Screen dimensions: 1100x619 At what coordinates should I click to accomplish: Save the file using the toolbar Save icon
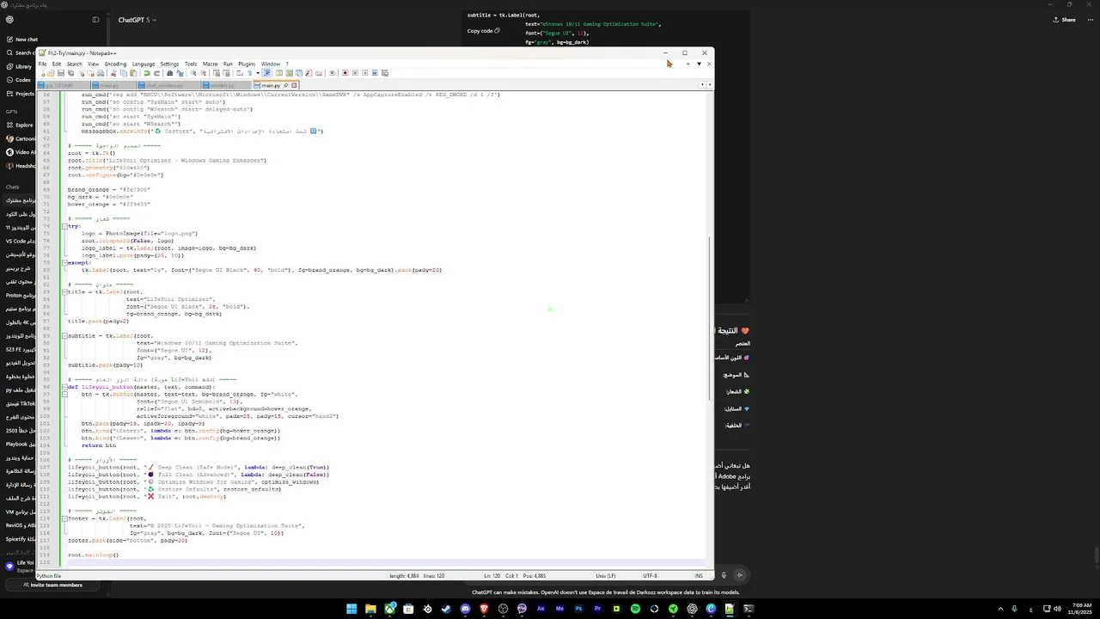60,73
